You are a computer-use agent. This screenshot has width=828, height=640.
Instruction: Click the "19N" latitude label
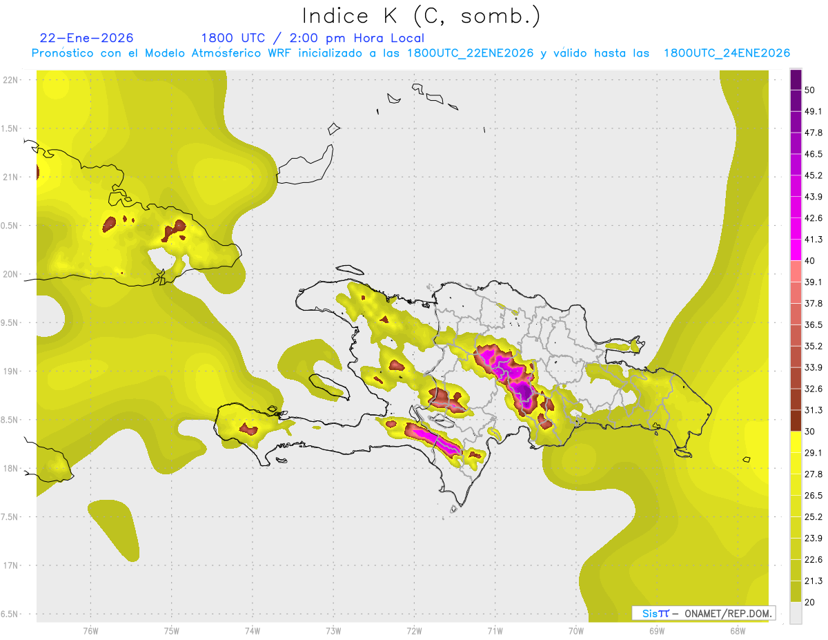10,371
